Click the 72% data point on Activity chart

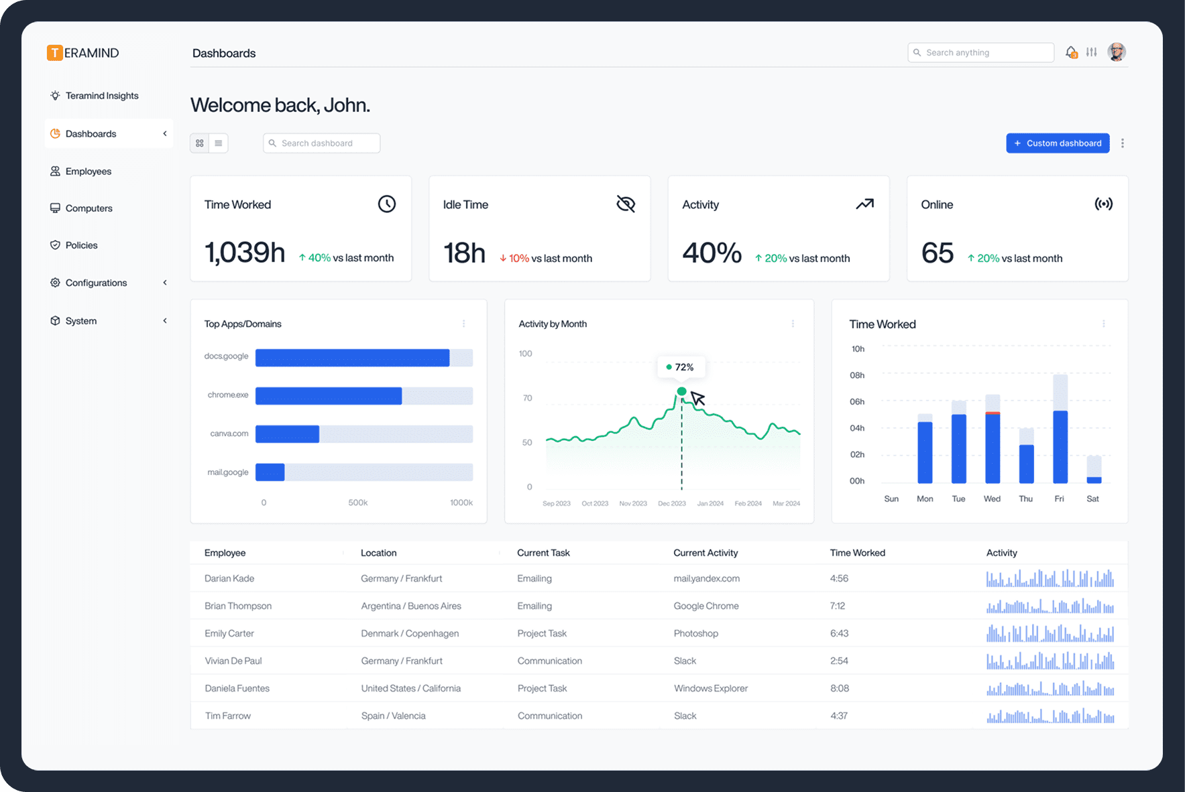681,391
